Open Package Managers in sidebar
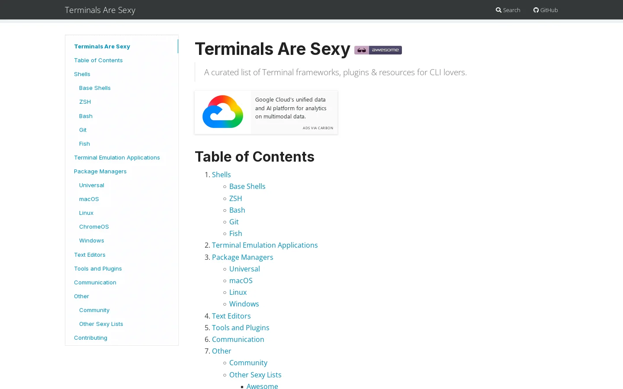This screenshot has width=623, height=389. tap(100, 171)
